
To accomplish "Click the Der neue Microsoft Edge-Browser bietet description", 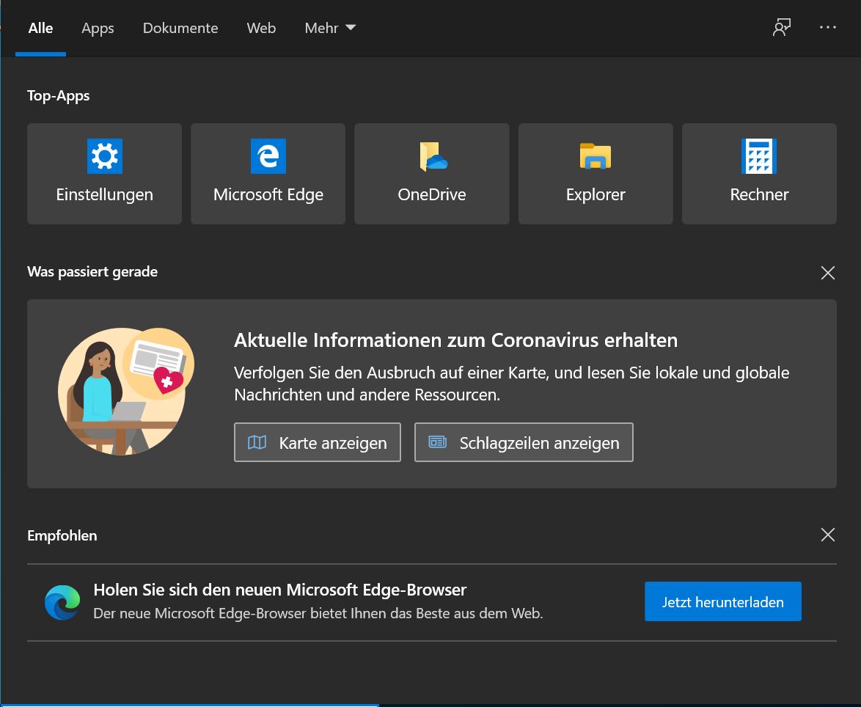I will coord(318,613).
